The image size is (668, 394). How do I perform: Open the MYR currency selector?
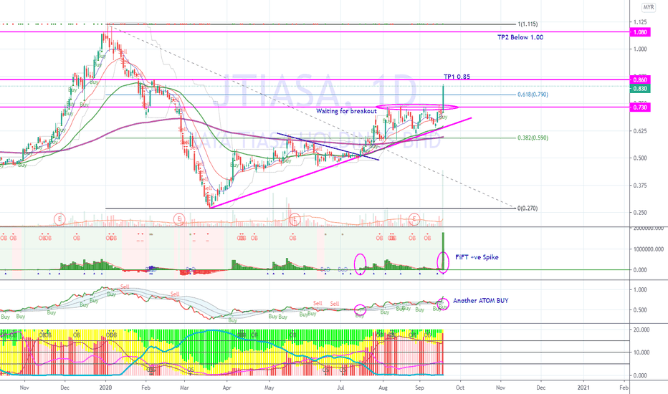649,7
